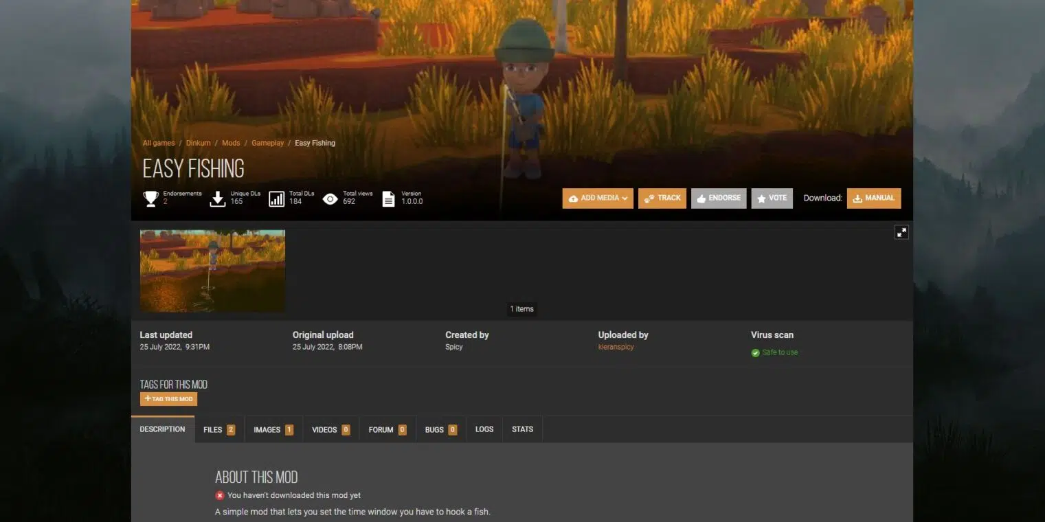Click the Easy Fishing page title
Viewport: 1045px width, 522px height.
tap(193, 169)
